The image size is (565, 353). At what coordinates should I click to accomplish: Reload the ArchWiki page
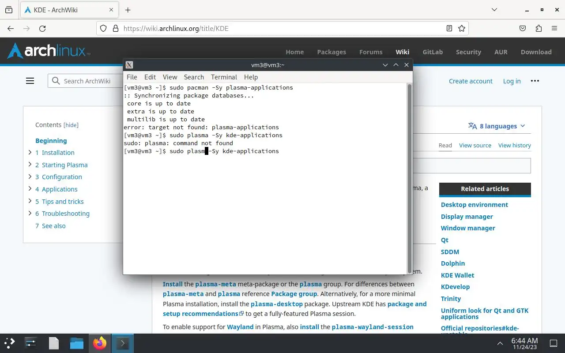[x=42, y=28]
